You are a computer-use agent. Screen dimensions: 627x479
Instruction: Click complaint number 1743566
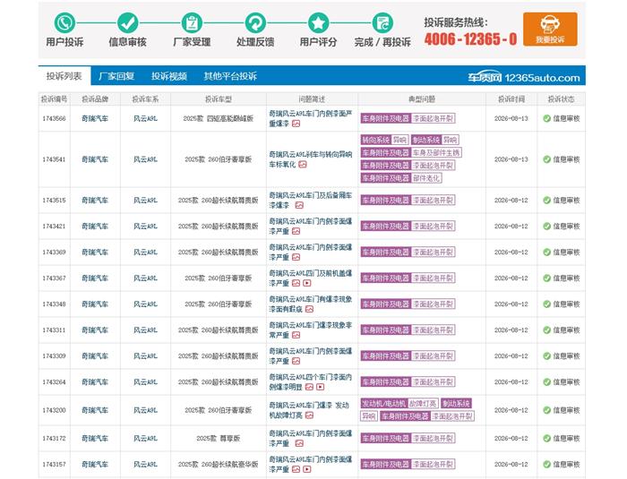(54, 118)
